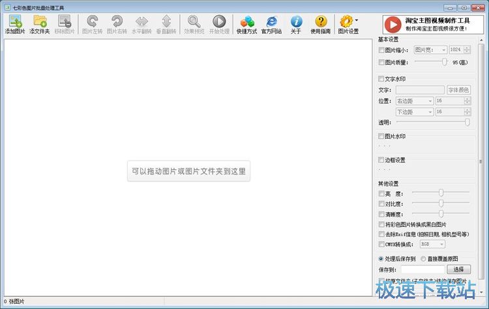Viewport: 489px width, 309px height.
Task: Click the 添加图片 (add image) icon
Action: point(14,25)
